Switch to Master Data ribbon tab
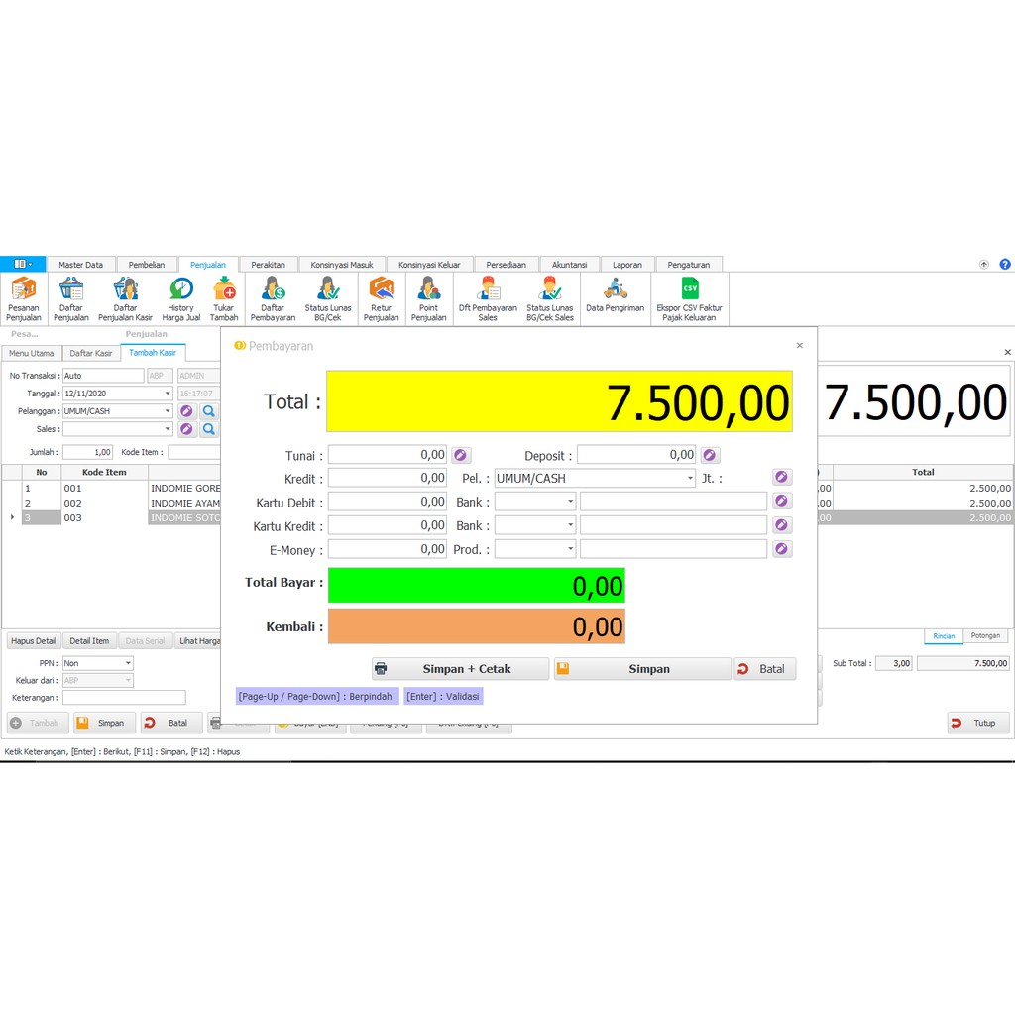Image resolution: width=1015 pixels, height=1015 pixels. click(x=81, y=264)
